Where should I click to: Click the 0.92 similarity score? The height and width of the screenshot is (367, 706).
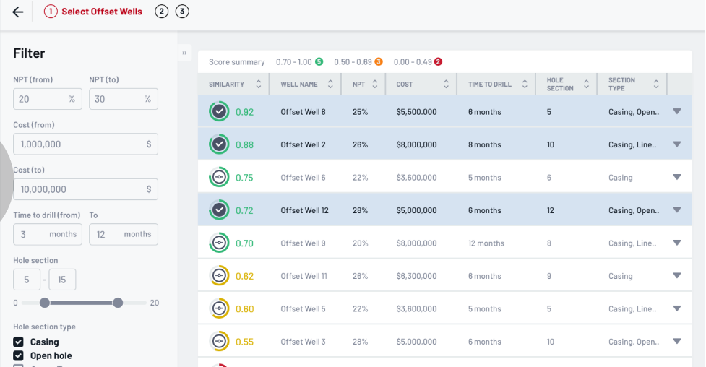coord(244,112)
